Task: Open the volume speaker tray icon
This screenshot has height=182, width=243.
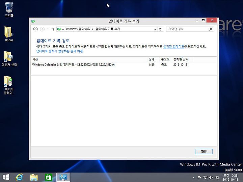Action: tap(211, 177)
